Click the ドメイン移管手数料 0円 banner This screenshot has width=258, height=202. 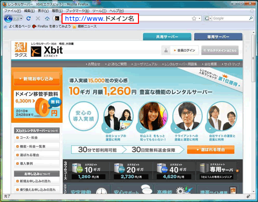(37, 104)
